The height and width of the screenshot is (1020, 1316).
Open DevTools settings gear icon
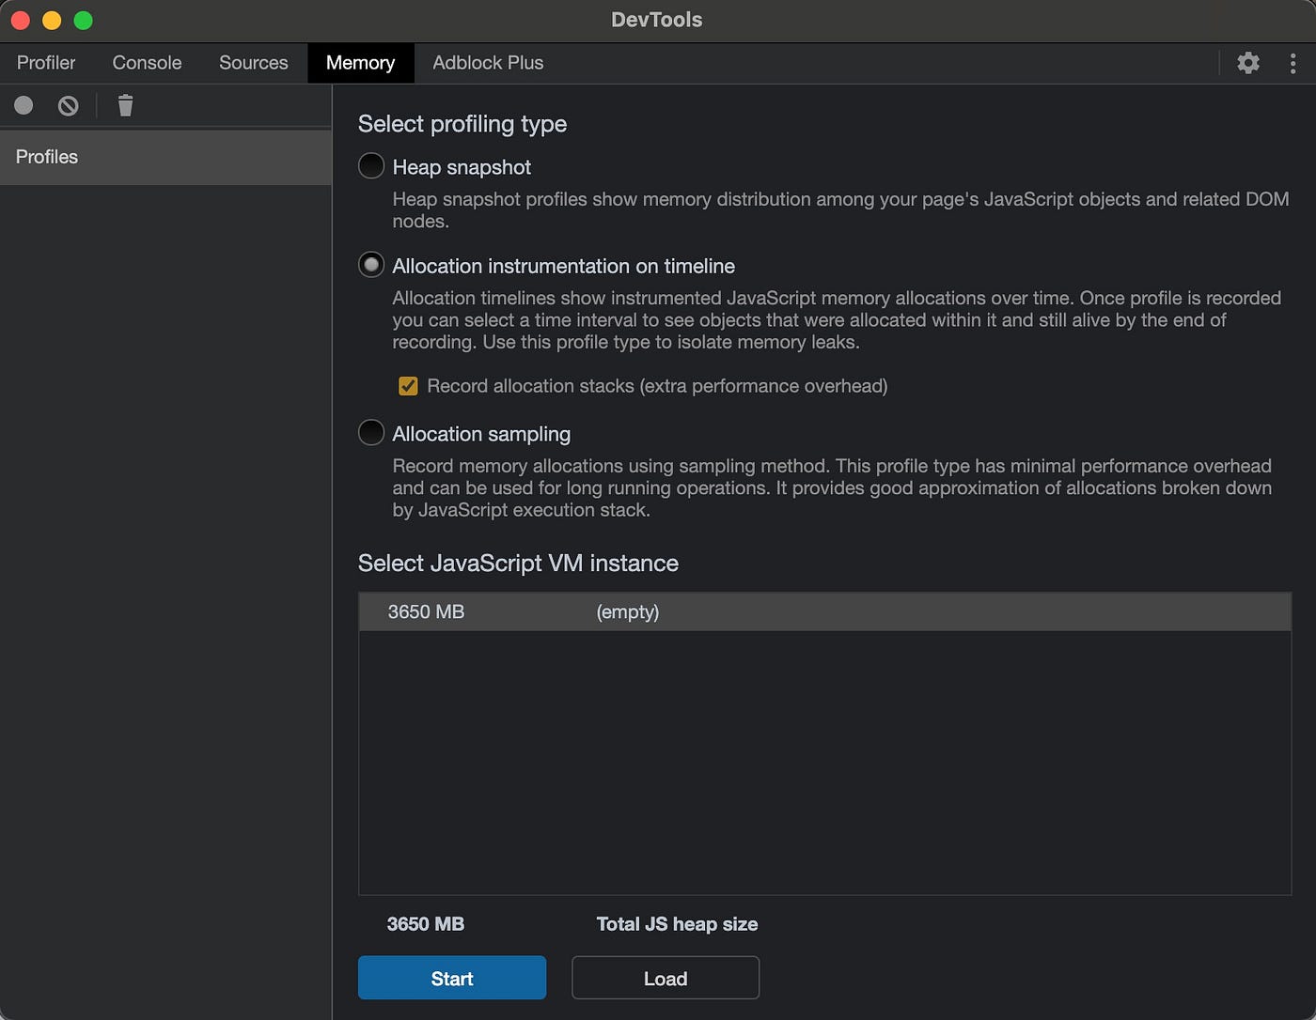click(x=1247, y=63)
